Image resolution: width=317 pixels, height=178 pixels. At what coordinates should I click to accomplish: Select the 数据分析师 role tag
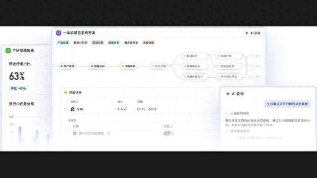click(80, 43)
